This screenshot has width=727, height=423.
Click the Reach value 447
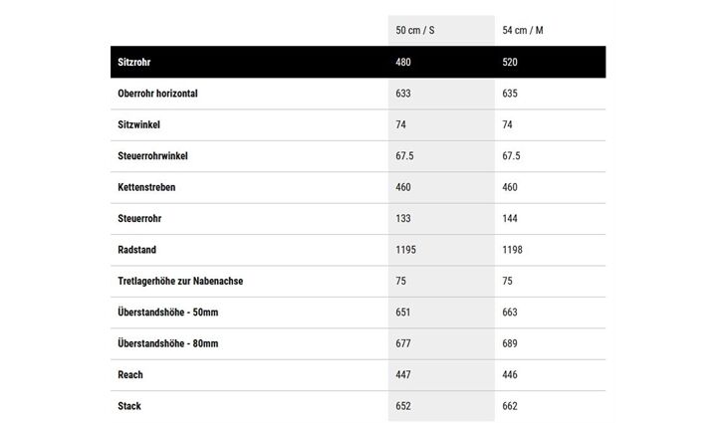point(403,375)
